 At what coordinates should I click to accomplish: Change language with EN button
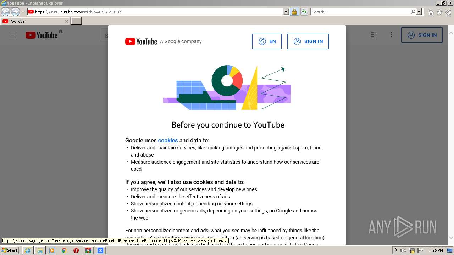tap(267, 41)
